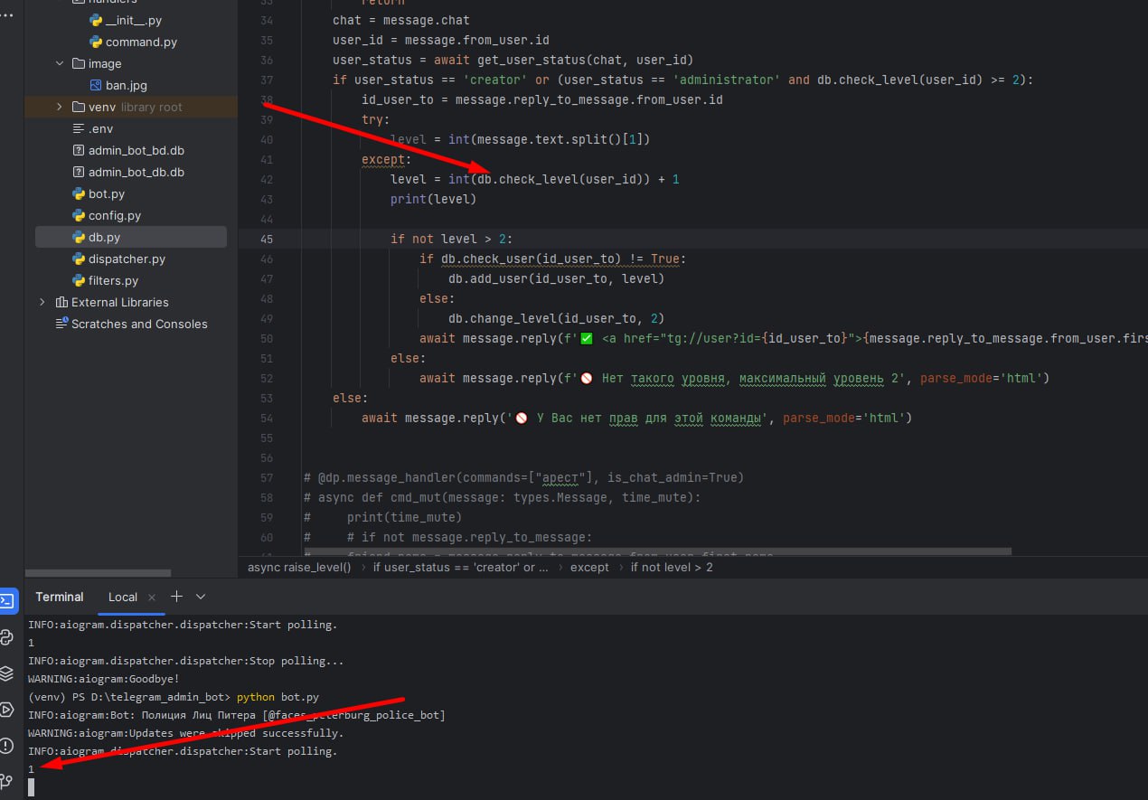Open the .env file
1148x800 pixels.
tap(100, 128)
